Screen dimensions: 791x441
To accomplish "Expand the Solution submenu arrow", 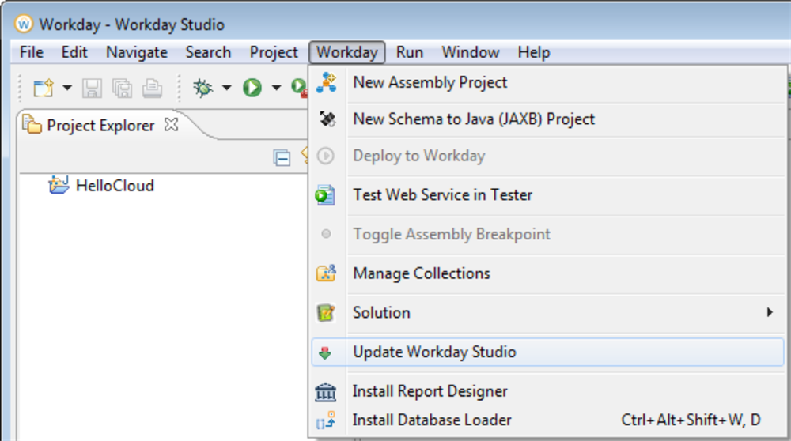I will tap(770, 312).
